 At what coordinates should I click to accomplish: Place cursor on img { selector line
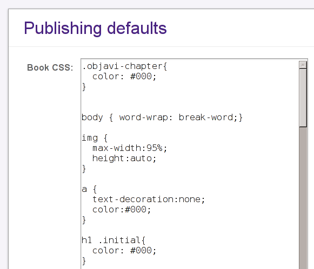pyautogui.click(x=95, y=138)
